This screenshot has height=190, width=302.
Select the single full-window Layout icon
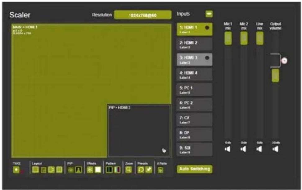point(35,170)
